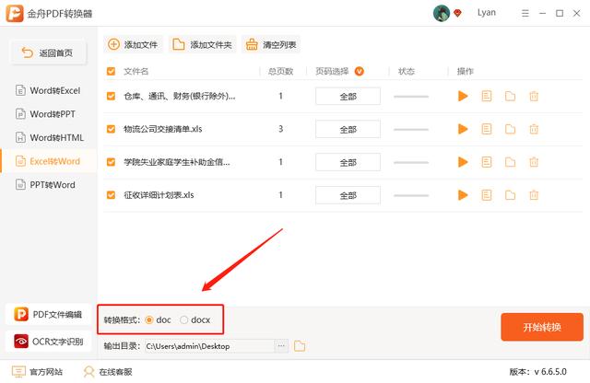The height and width of the screenshot is (383, 590).
Task: Open PDF文件编辑 tool
Action: tap(48, 314)
